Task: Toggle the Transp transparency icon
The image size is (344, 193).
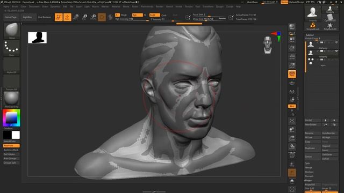Action: (x=292, y=164)
